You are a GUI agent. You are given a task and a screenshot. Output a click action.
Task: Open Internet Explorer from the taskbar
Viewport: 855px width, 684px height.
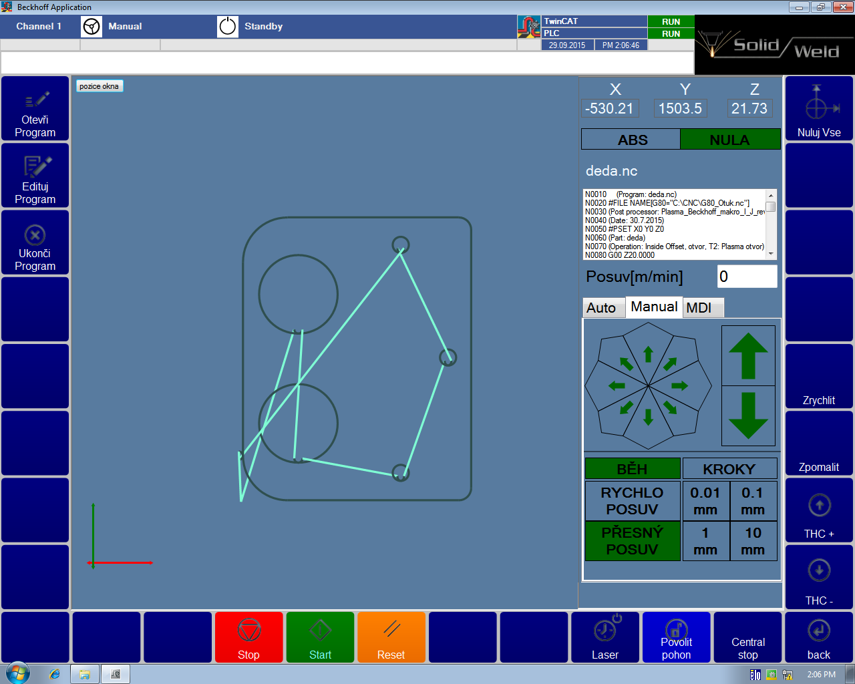pos(55,674)
